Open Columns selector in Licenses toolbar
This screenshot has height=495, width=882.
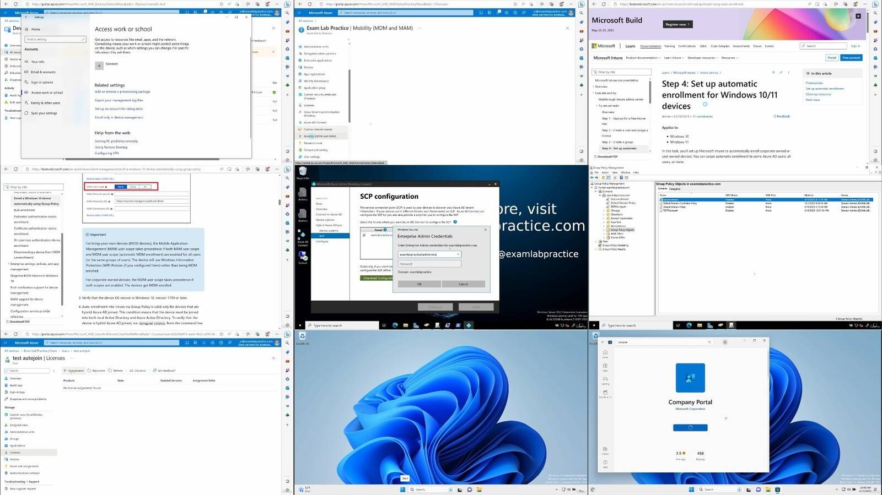138,371
